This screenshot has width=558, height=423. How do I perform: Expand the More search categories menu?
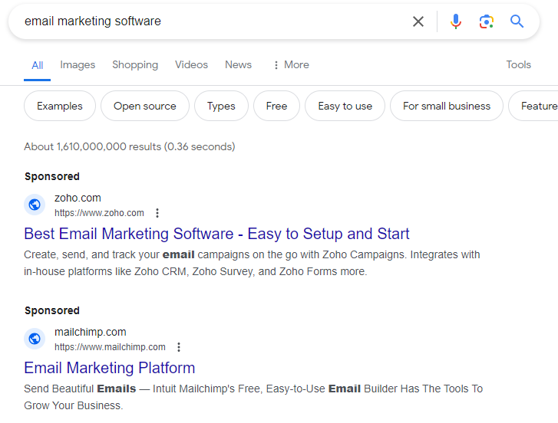(292, 64)
